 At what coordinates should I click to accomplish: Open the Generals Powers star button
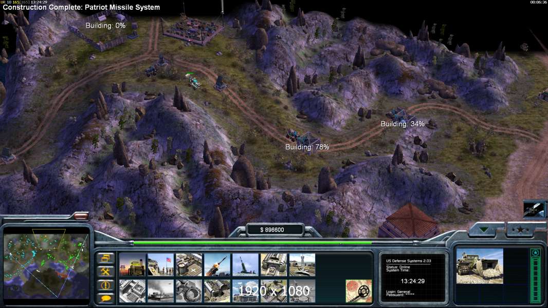[x=520, y=229]
